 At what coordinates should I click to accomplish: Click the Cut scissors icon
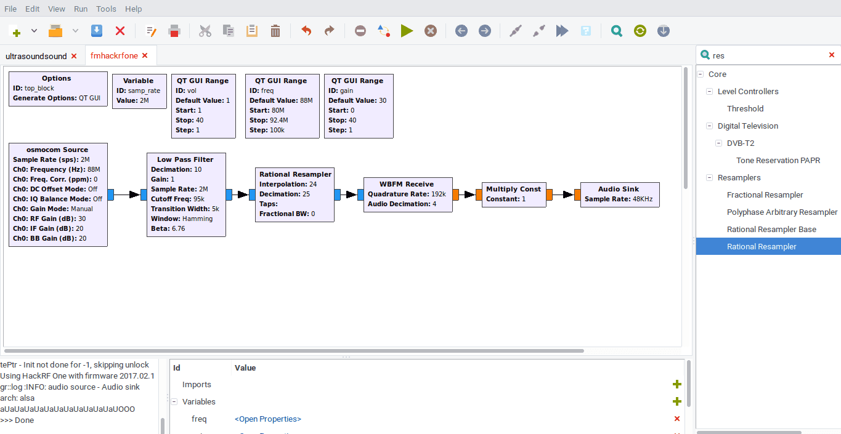205,31
